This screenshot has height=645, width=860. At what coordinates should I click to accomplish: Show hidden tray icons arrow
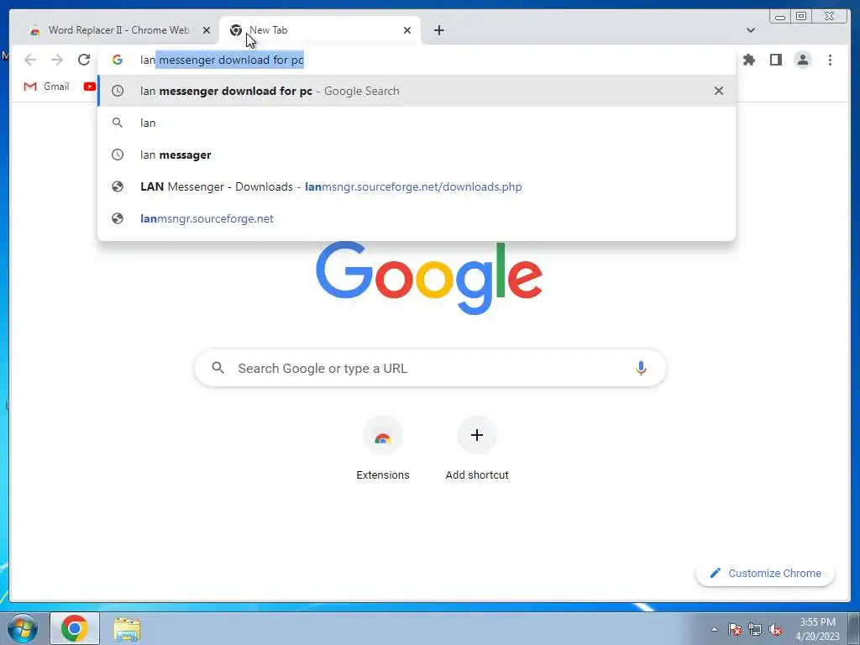[x=714, y=629]
